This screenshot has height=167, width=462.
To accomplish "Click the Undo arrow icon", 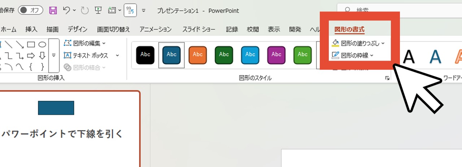I will pos(66,10).
